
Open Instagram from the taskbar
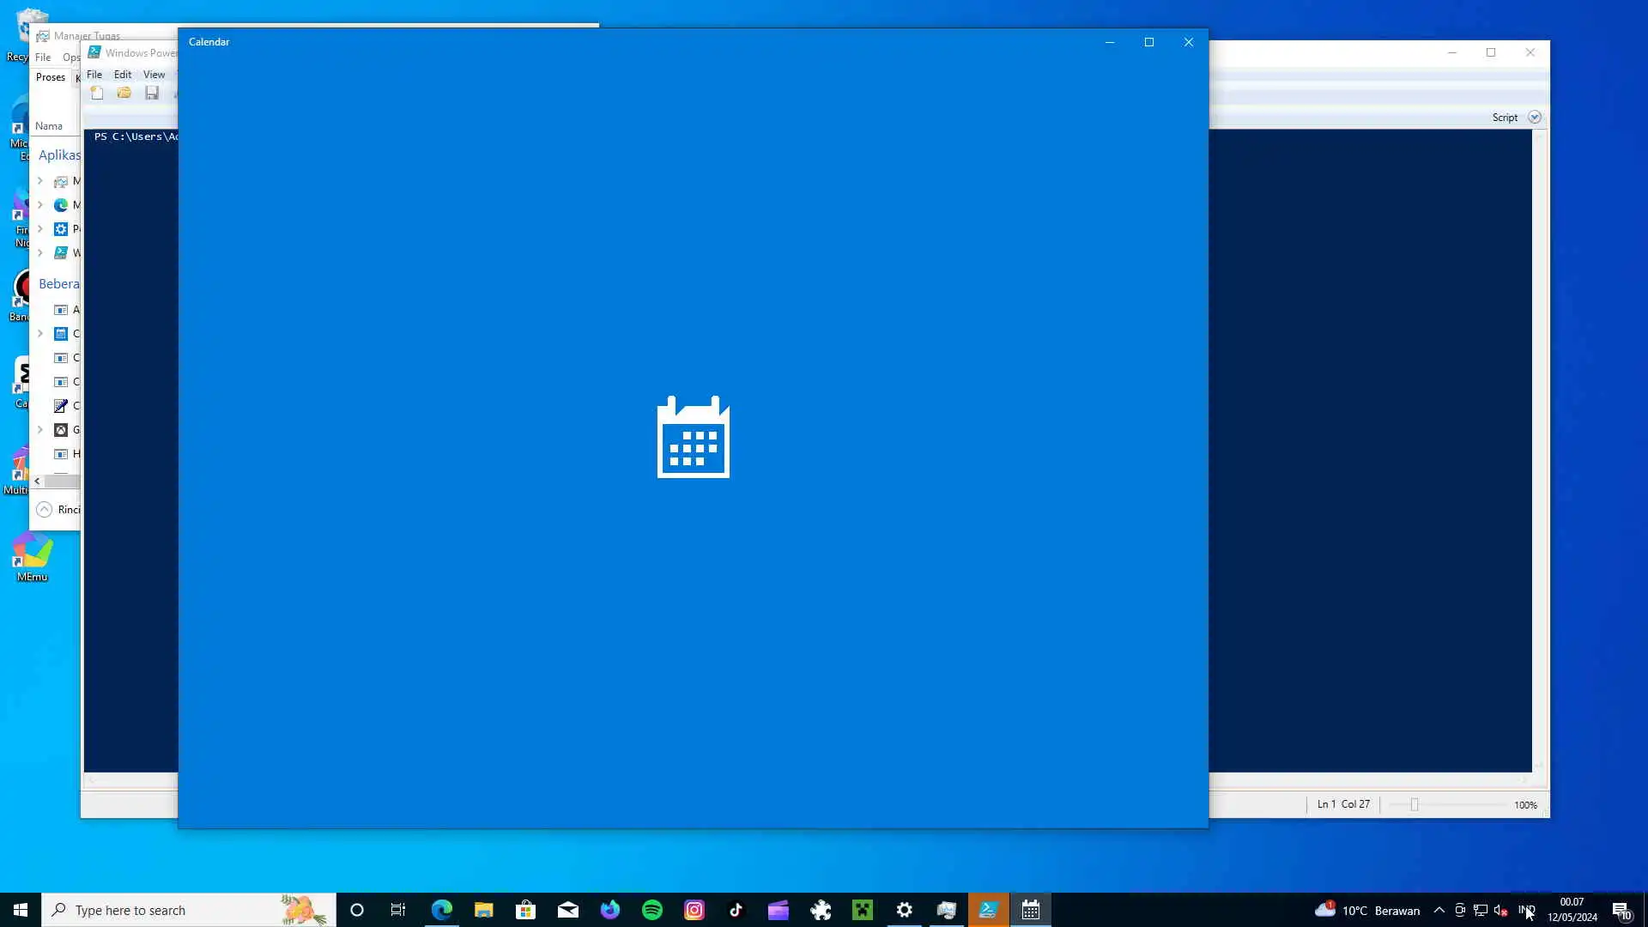pyautogui.click(x=694, y=910)
